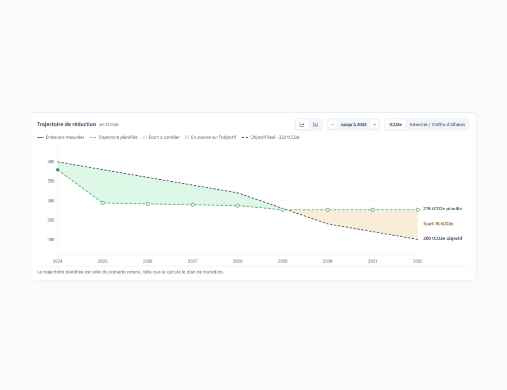Select Intensité / Chiffre d'affaires view

(437, 124)
